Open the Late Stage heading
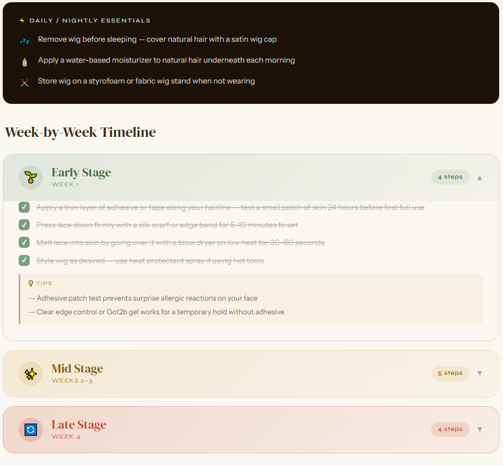The image size is (503, 466). (79, 425)
